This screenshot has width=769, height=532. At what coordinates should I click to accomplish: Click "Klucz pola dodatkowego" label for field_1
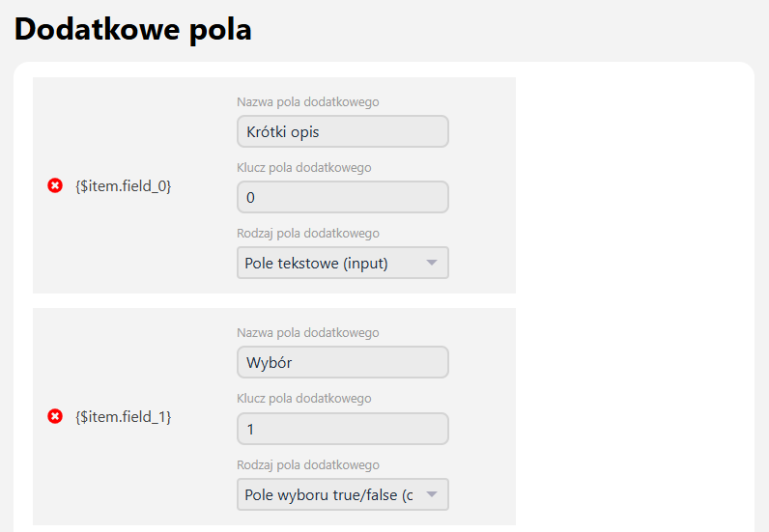(x=303, y=398)
